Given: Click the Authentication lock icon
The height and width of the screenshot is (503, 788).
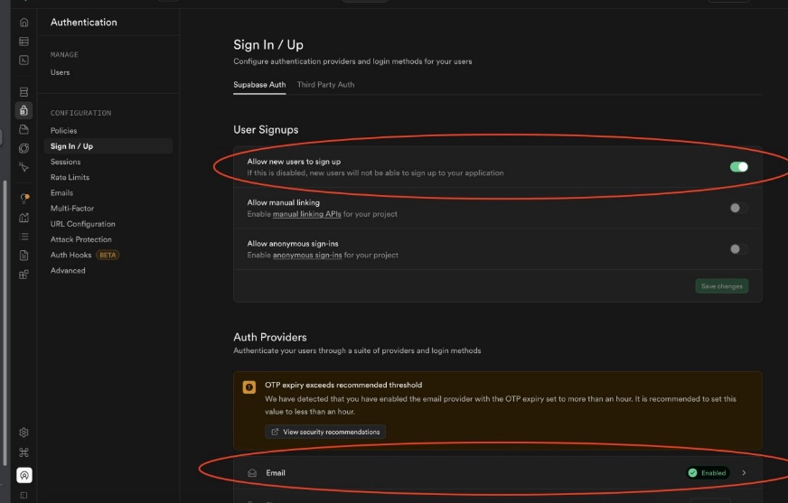Looking at the screenshot, I should (x=23, y=110).
